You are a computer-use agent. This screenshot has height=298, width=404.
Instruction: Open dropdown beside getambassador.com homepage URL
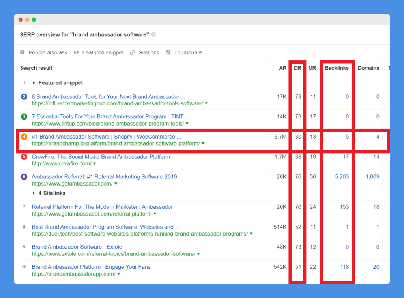116,184
